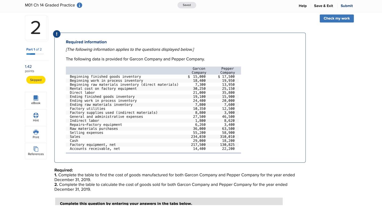Select the Pepper Company column header
This screenshot has width=382, height=206.
[228, 71]
